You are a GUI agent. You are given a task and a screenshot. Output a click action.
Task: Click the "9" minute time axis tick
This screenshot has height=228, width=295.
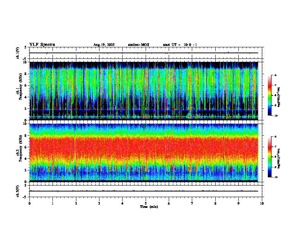(x=238, y=203)
